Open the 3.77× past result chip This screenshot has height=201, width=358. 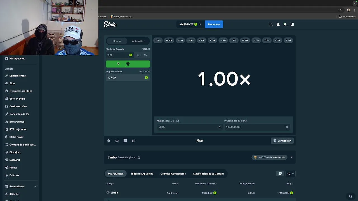(234, 40)
